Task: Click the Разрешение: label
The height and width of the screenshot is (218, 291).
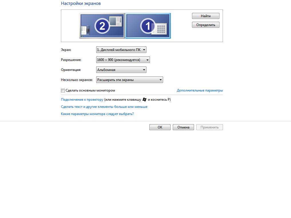Action: tap(71, 60)
